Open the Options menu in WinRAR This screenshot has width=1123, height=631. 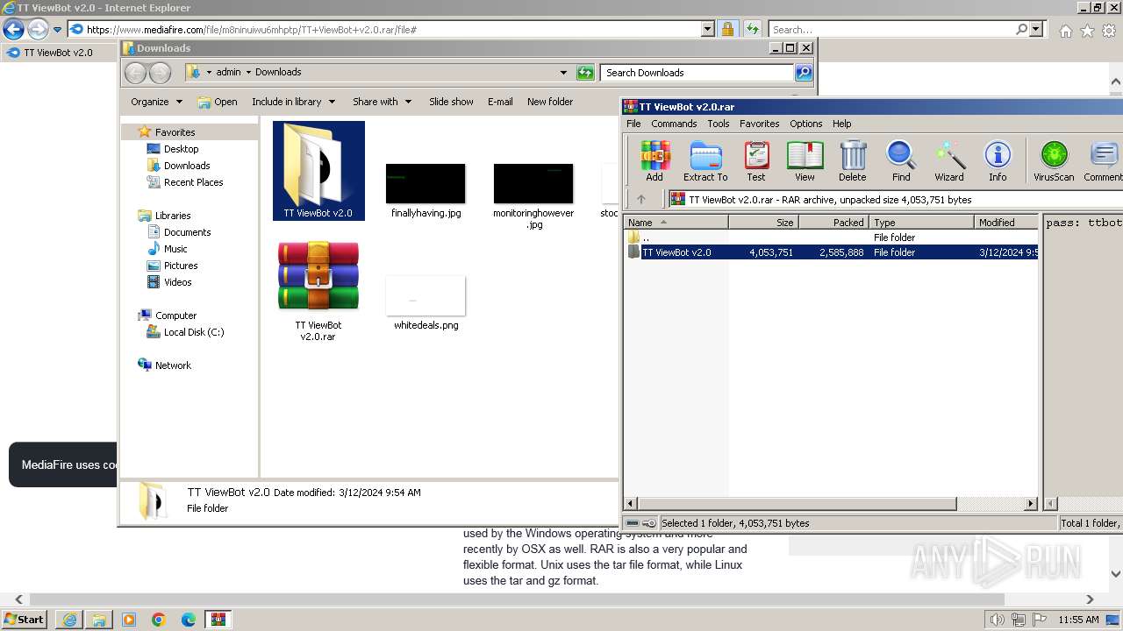(x=805, y=124)
